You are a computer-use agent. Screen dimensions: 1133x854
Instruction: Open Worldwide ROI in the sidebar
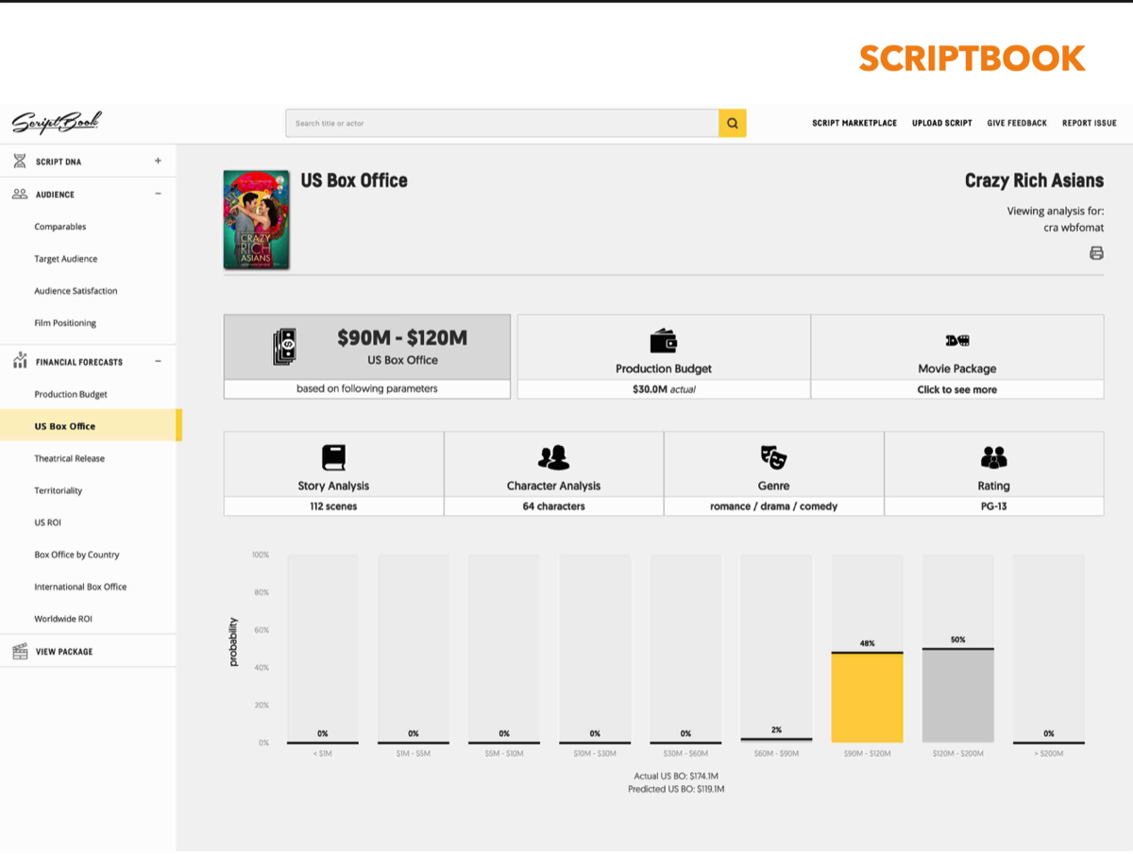coord(63,619)
